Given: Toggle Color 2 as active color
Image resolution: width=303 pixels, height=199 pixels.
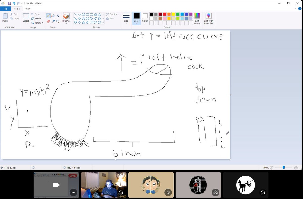Looking at the screenshot, I should coord(145,18).
